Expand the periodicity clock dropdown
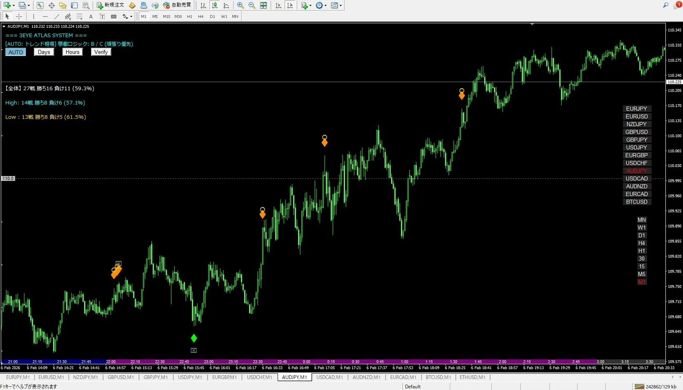 325,5
